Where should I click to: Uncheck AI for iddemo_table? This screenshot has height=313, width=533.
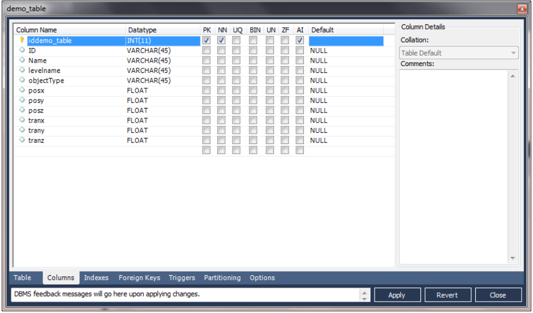pyautogui.click(x=299, y=41)
